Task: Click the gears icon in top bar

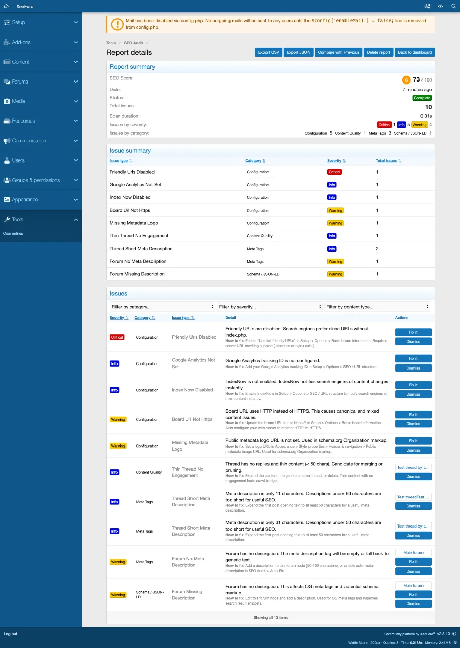Action: pos(427,6)
